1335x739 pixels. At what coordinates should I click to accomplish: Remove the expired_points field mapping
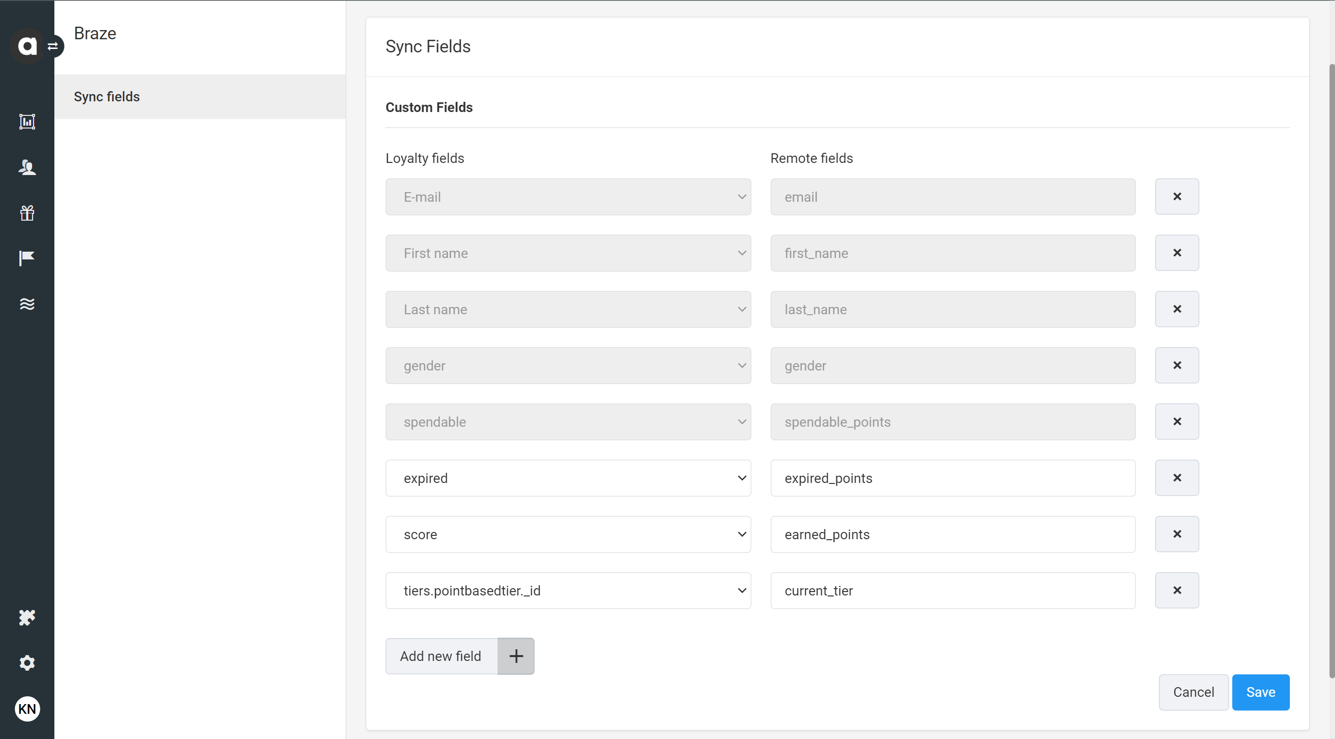pos(1177,478)
